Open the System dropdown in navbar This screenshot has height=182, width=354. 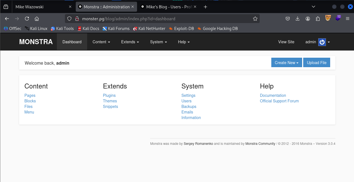click(x=158, y=42)
